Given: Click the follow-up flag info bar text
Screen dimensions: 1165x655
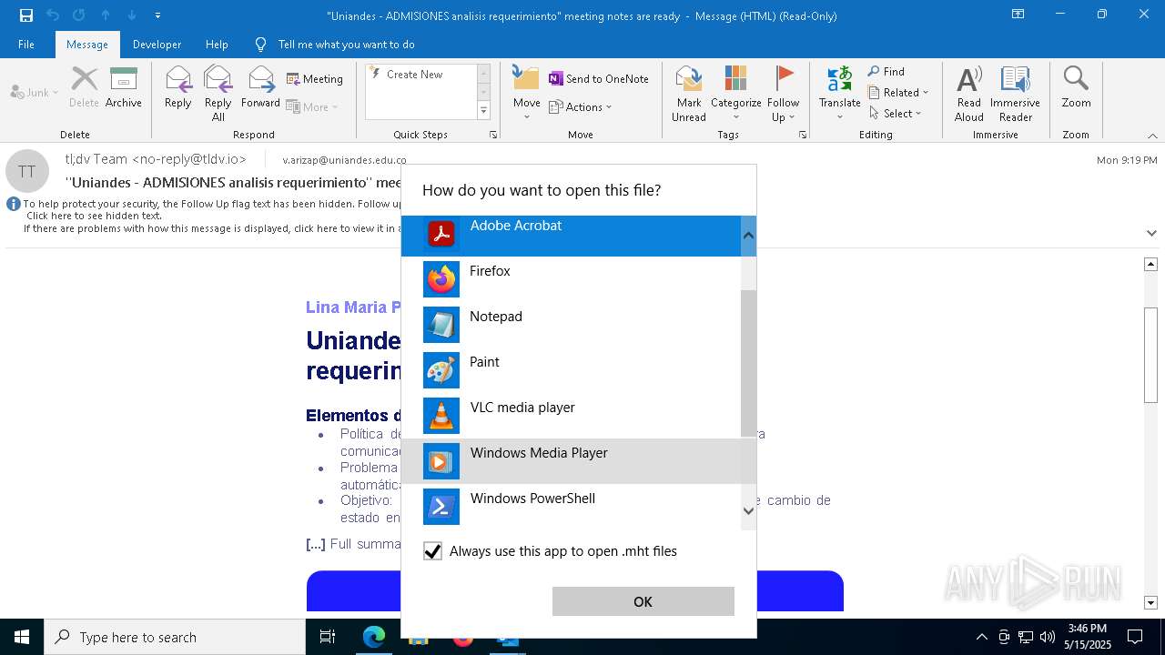Looking at the screenshot, I should [212, 204].
